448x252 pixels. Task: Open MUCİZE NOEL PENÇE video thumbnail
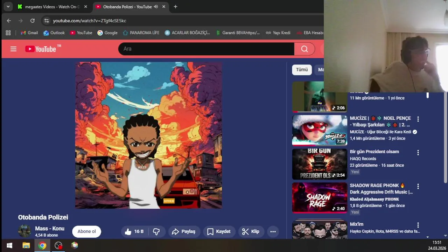coord(320,130)
